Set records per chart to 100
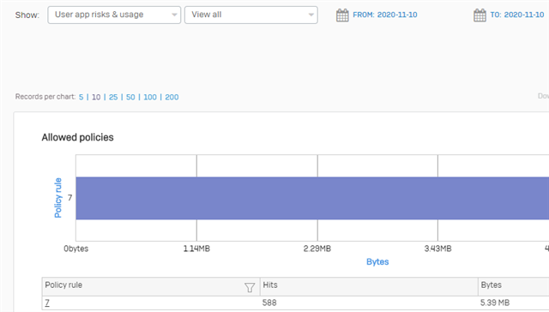Viewport: 549px width, 312px height. click(150, 97)
